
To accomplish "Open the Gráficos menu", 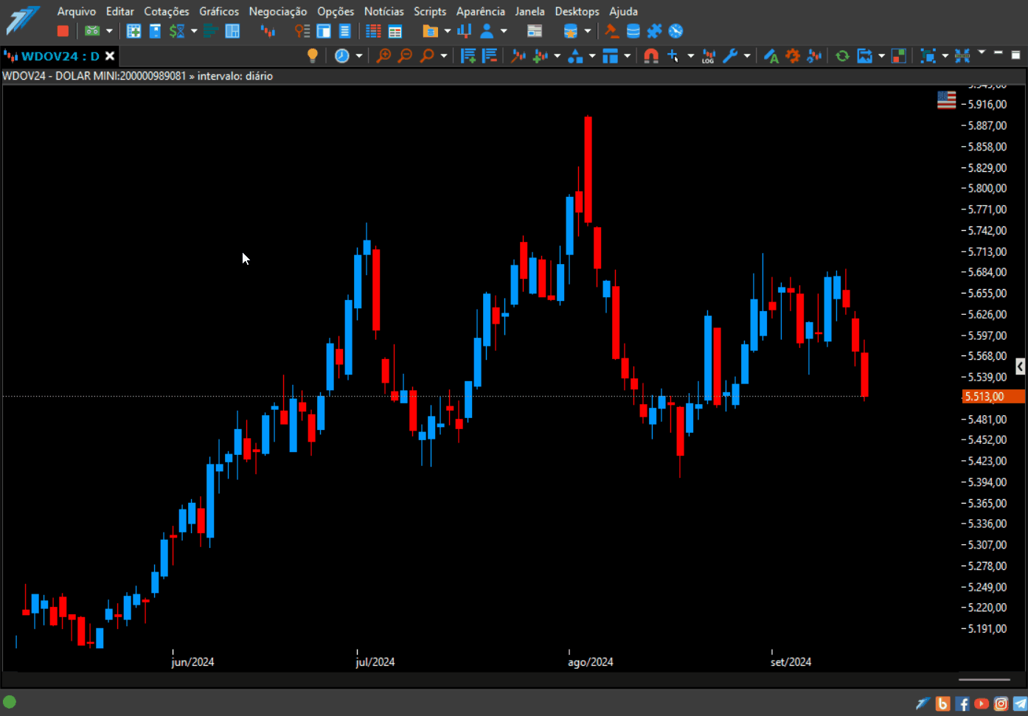I will coord(219,11).
